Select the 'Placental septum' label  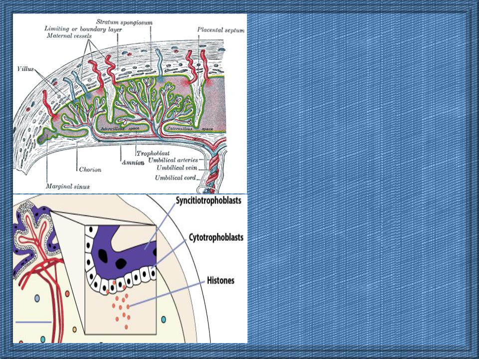(x=221, y=30)
